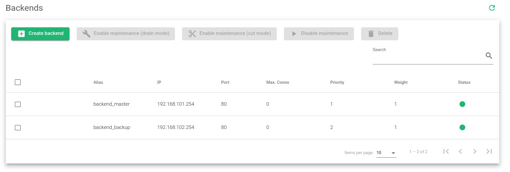Check the backend_master row checkbox
The image size is (510, 172).
(18, 104)
